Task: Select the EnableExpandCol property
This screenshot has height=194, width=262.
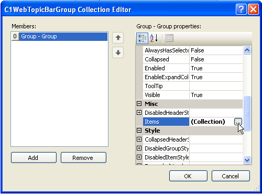Action: click(x=166, y=77)
